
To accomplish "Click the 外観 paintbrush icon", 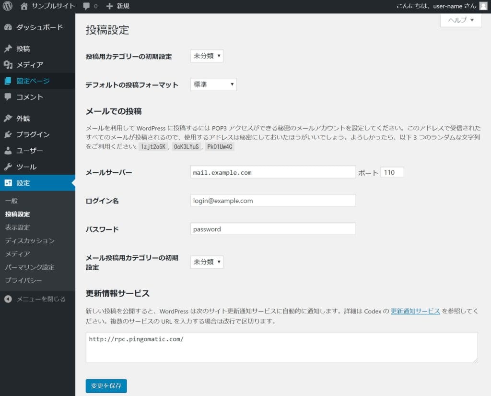I will click(8, 118).
